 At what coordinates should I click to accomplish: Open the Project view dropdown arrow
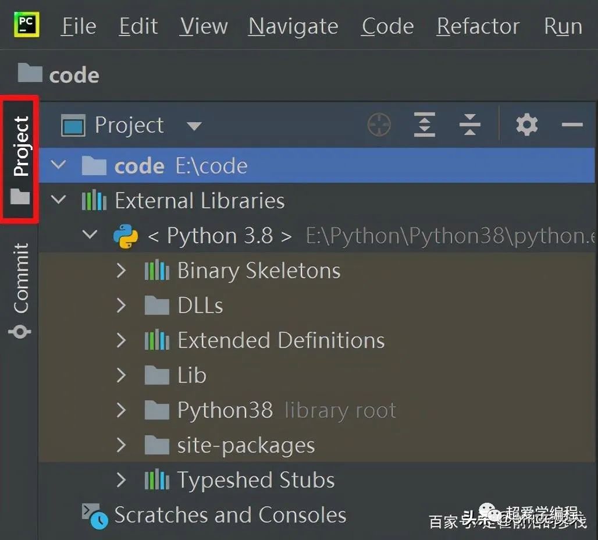[x=194, y=126]
